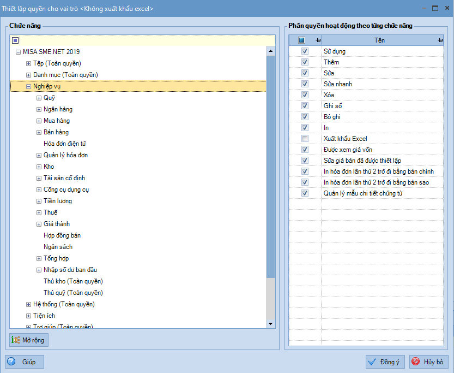
Task: Expand the Giá thành node
Action: pyautogui.click(x=39, y=224)
